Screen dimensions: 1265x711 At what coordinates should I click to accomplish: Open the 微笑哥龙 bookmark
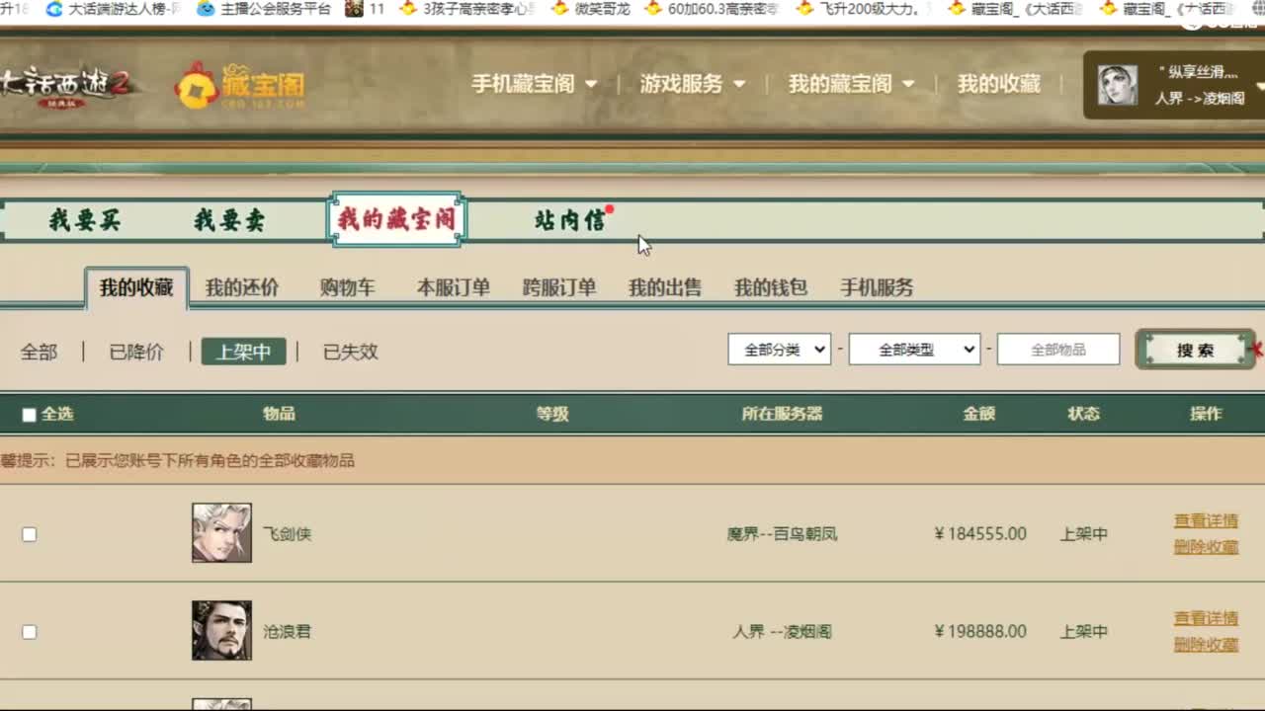pyautogui.click(x=591, y=9)
